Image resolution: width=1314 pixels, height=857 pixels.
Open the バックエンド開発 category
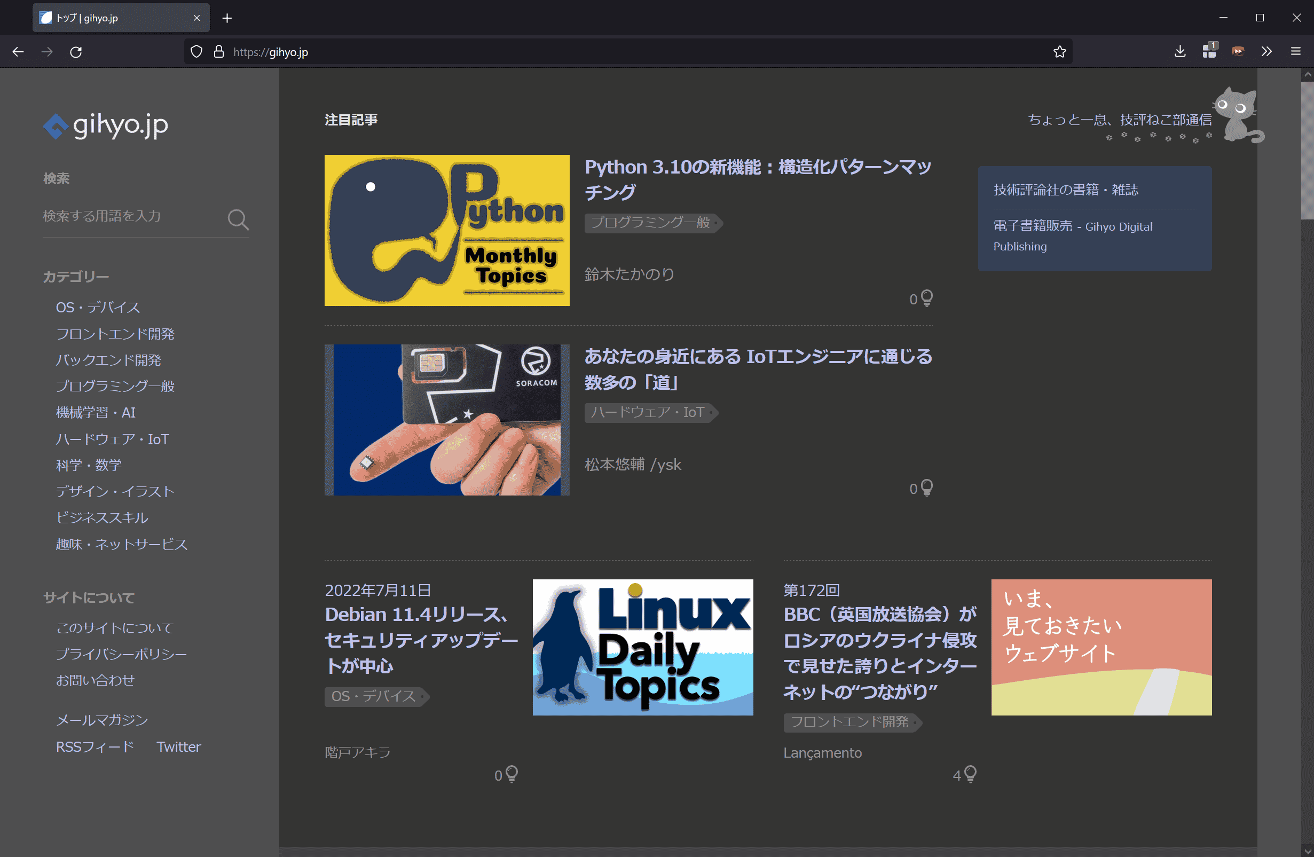coord(108,360)
